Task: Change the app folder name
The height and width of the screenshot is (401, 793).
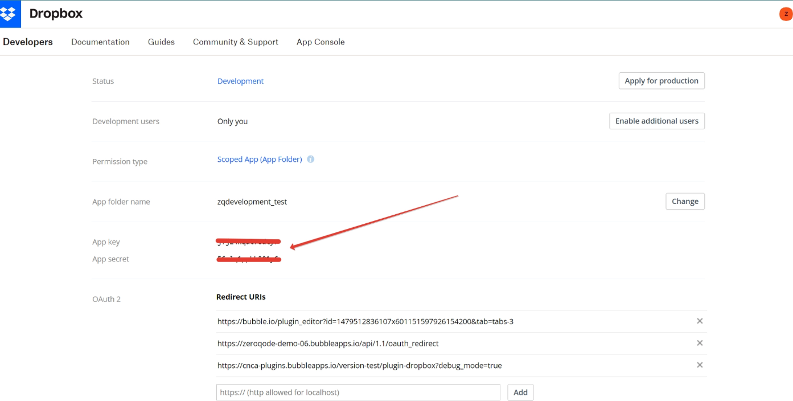Action: point(685,201)
